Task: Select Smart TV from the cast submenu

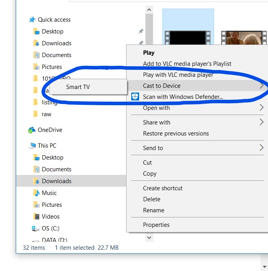Action: coord(88,87)
